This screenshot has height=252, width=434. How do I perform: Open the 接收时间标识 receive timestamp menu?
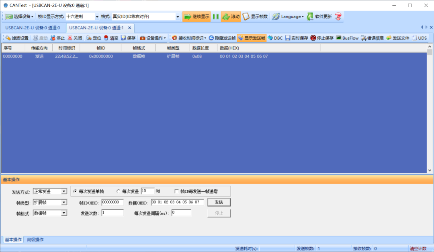click(189, 38)
